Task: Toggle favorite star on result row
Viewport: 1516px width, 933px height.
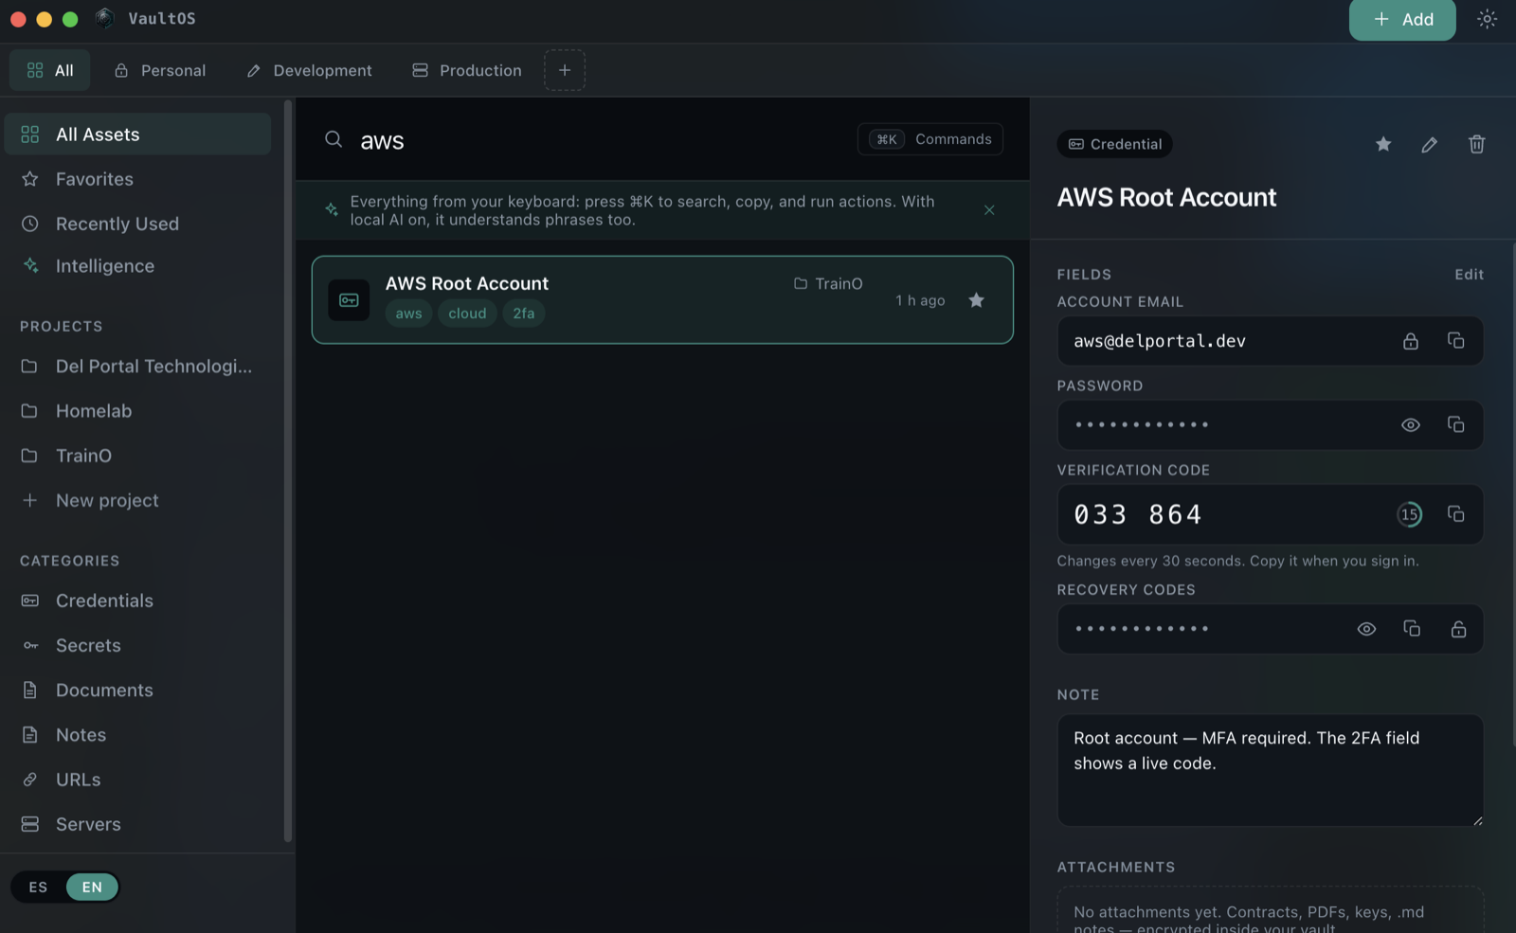Action: point(977,300)
